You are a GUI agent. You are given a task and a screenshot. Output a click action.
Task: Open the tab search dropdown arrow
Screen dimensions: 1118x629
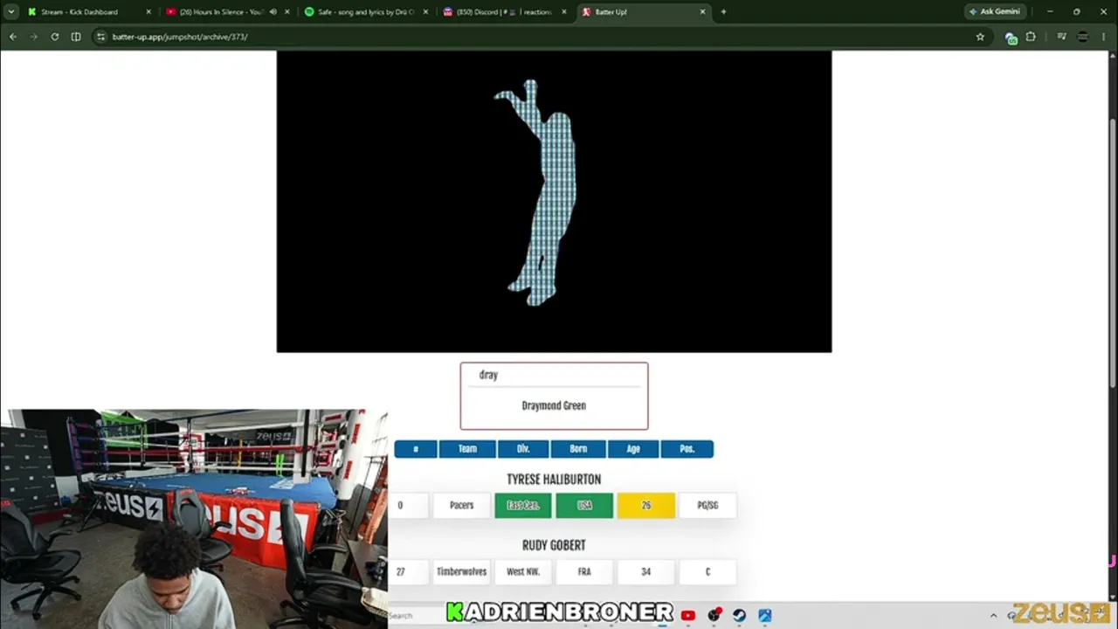11,12
